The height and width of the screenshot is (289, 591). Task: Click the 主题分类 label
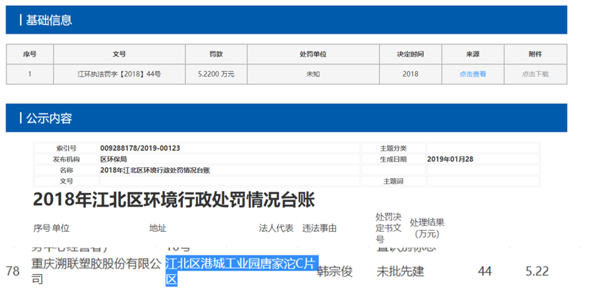click(393, 148)
